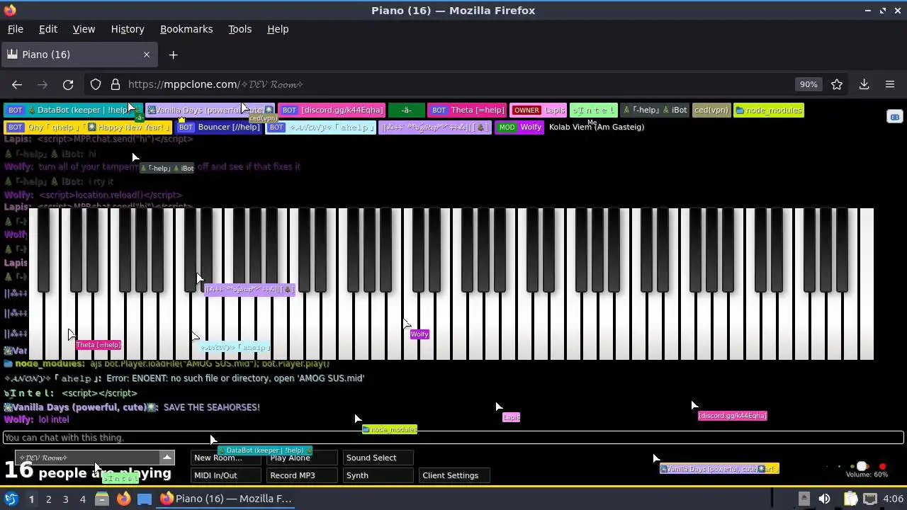907x510 pixels.
Task: Bookmark this page with the star
Action: [837, 84]
